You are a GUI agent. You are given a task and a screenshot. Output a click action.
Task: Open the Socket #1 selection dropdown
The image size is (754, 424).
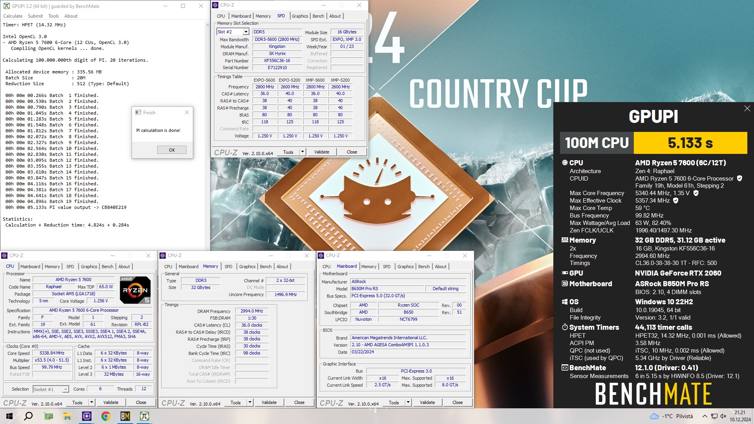(x=65, y=389)
